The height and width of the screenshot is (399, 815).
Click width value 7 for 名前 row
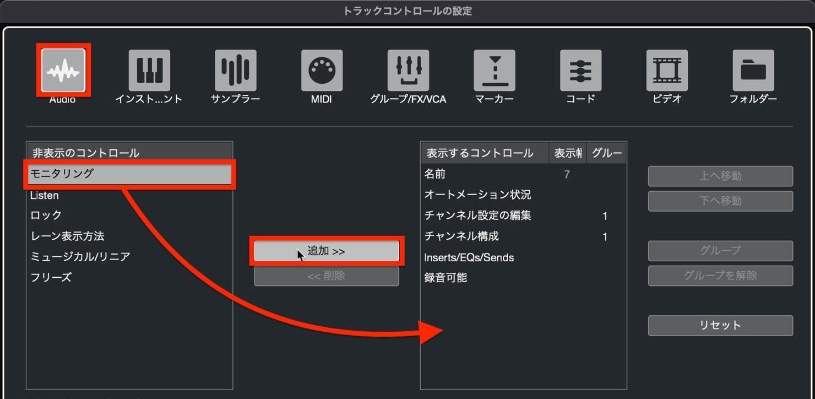pos(567,175)
